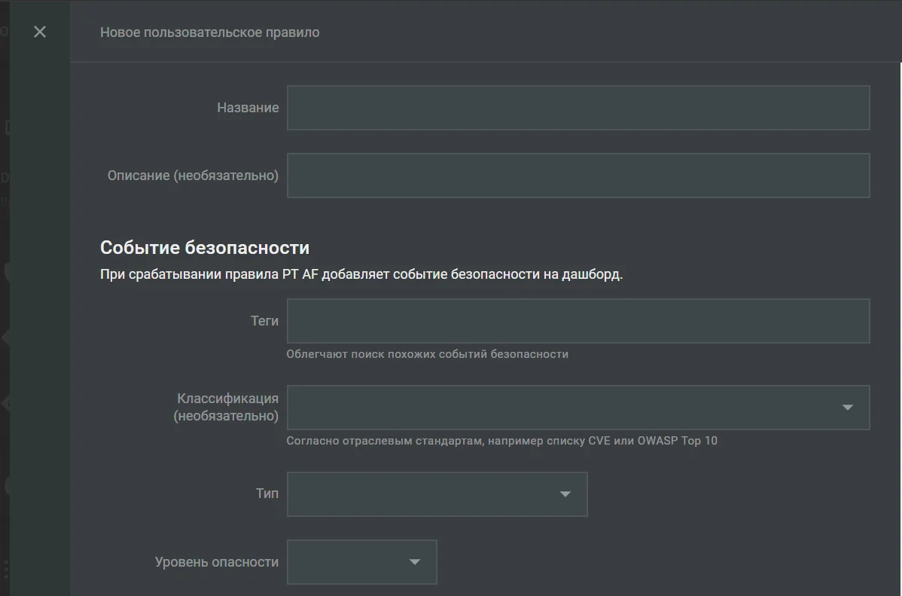The height and width of the screenshot is (596, 902).
Task: Click the Классификация (необязательно) label
Action: pyautogui.click(x=226, y=407)
